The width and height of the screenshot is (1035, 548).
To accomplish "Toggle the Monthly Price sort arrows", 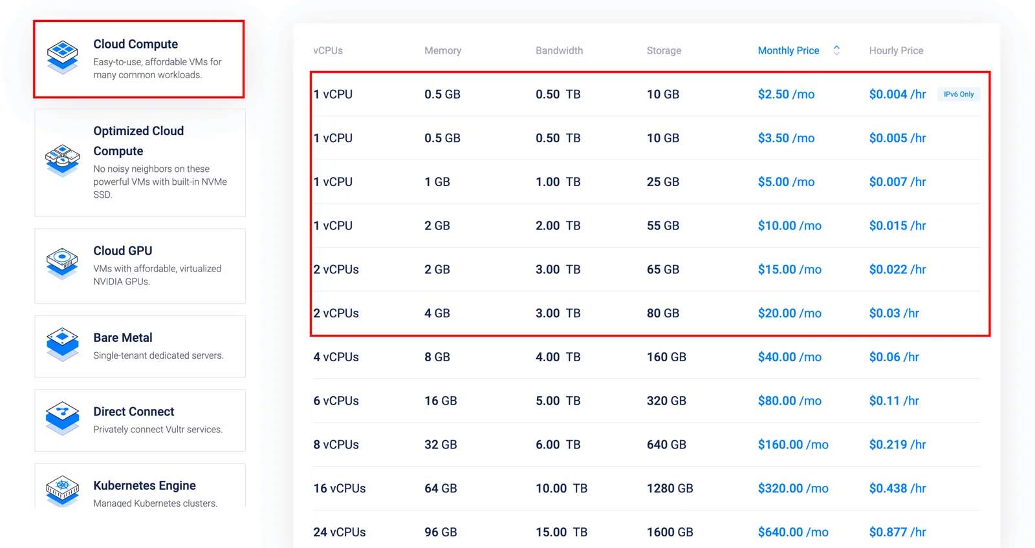I will tap(836, 50).
